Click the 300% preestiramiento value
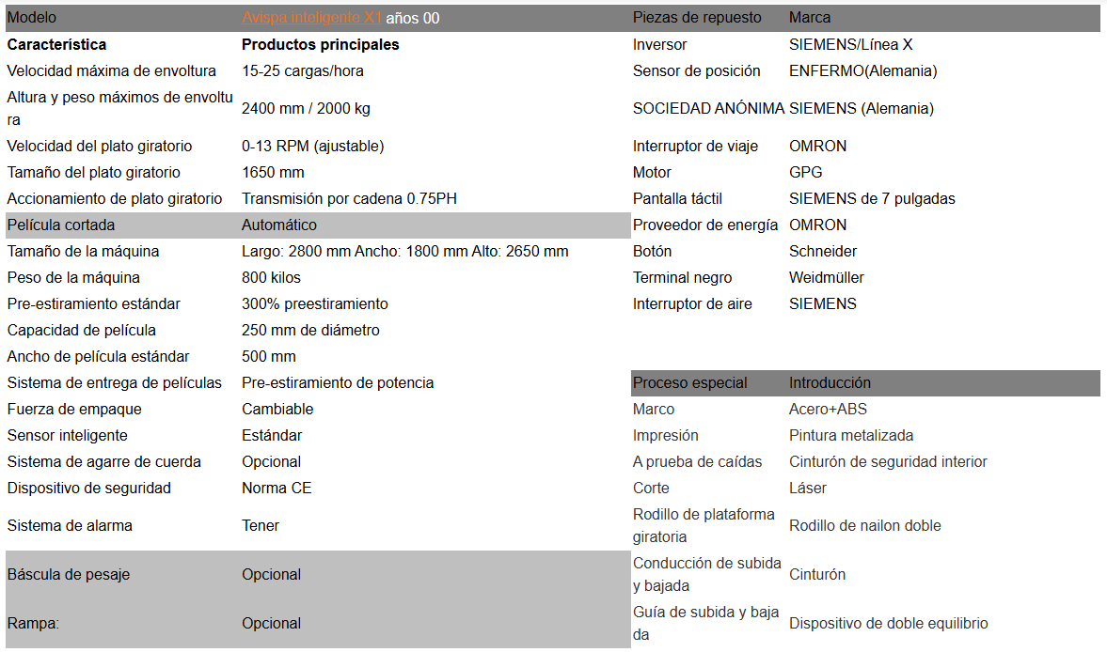This screenshot has width=1107, height=652. 314,303
